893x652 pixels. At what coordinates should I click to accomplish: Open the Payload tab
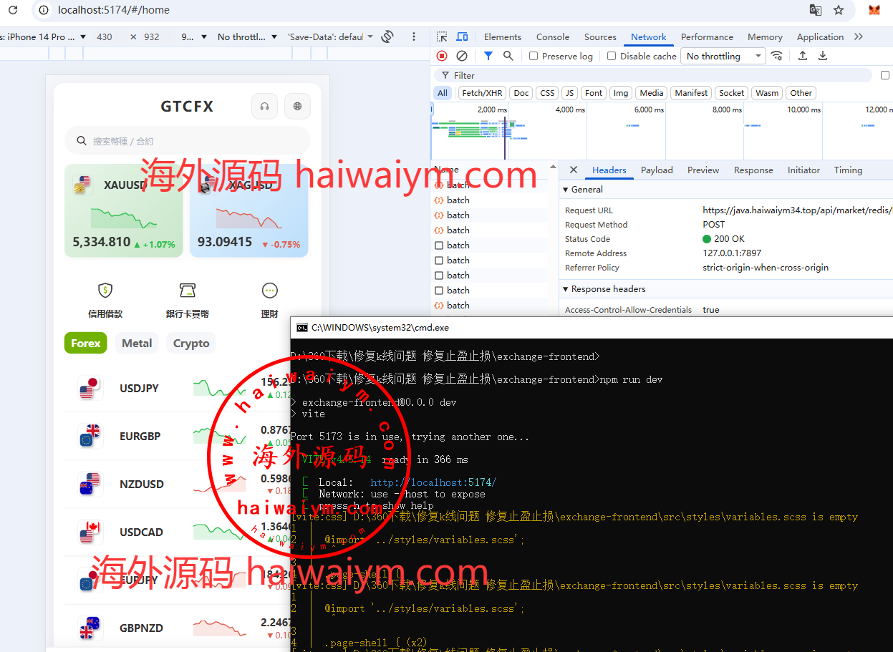[x=656, y=170]
